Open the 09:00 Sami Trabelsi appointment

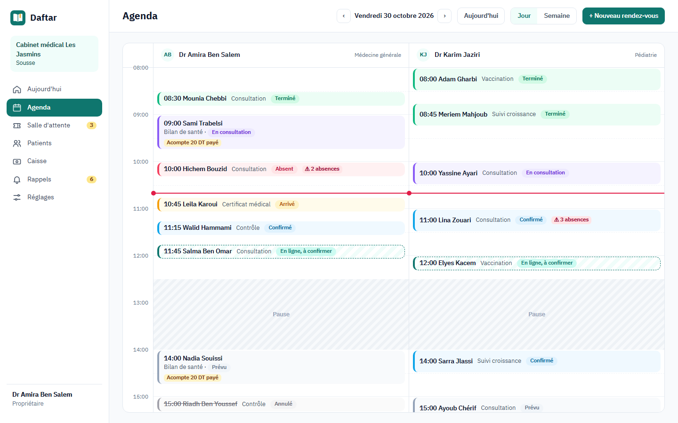[281, 132]
